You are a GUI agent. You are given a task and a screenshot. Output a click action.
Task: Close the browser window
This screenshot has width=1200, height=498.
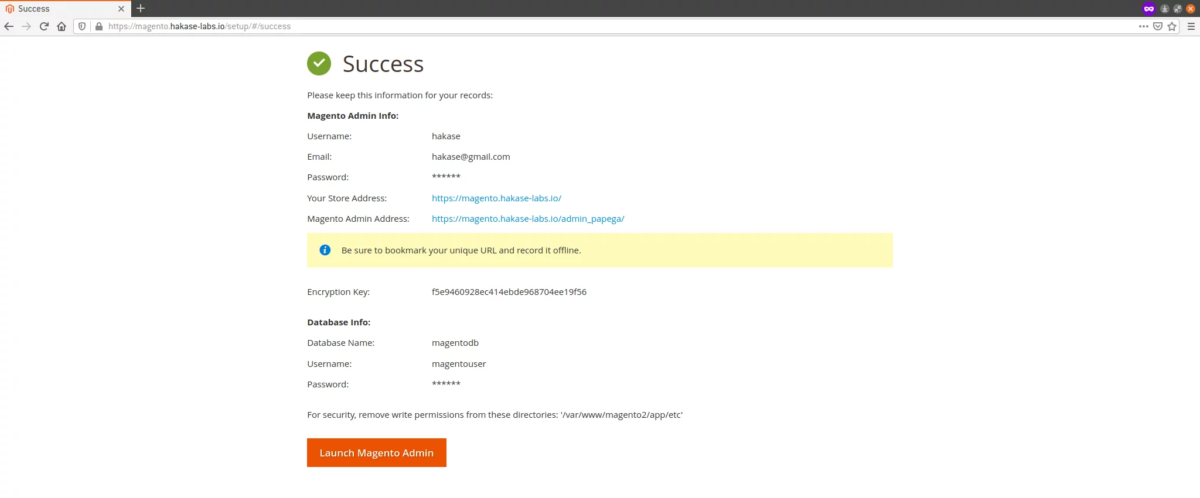(1191, 9)
